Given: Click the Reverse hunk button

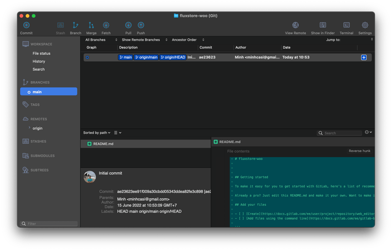Looking at the screenshot, I should [x=360, y=151].
